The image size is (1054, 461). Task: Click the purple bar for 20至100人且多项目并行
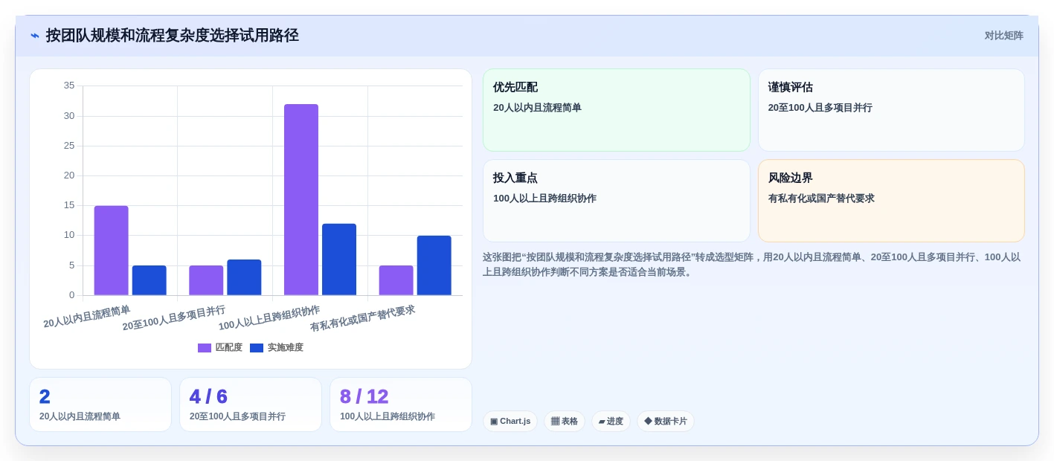(x=206, y=280)
